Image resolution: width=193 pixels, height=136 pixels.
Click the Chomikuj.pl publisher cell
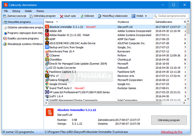point(124,59)
